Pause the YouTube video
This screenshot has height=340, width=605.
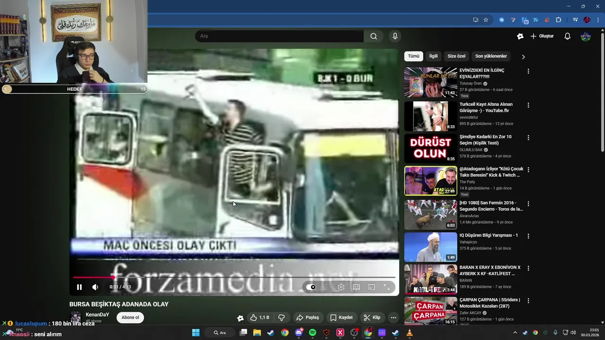tap(79, 287)
